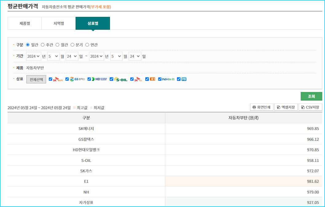Uncheck the HD현대오일뱅크 brand checkbox
Viewport: 325px width, 207px height.
click(89, 79)
